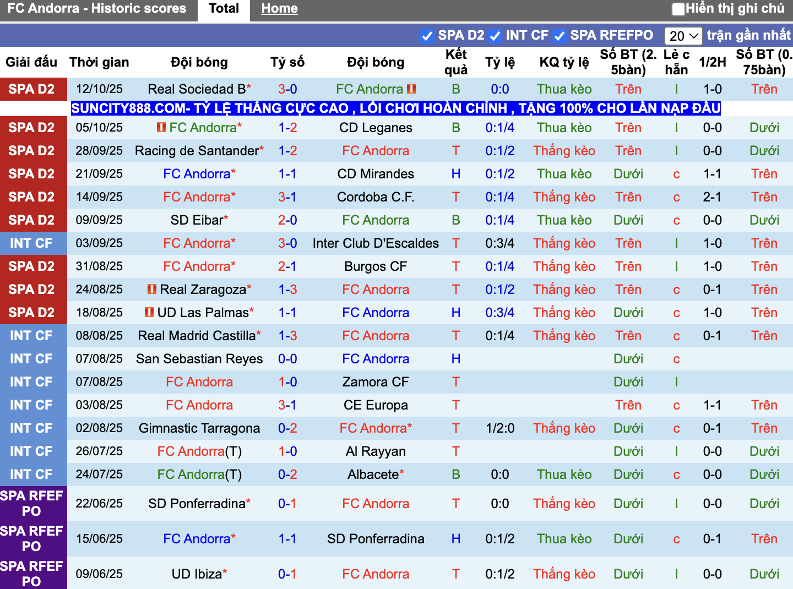Click the San Sebastian Reyes team name
The width and height of the screenshot is (793, 589).
pyautogui.click(x=199, y=359)
